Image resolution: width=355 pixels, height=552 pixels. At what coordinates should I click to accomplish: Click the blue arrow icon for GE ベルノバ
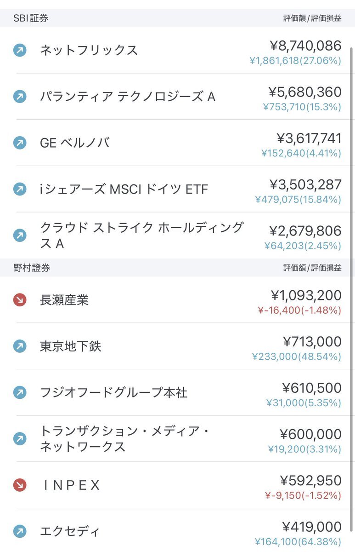[x=20, y=143]
